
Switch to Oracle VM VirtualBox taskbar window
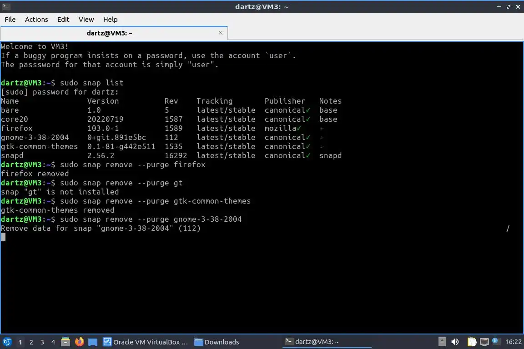click(x=146, y=342)
